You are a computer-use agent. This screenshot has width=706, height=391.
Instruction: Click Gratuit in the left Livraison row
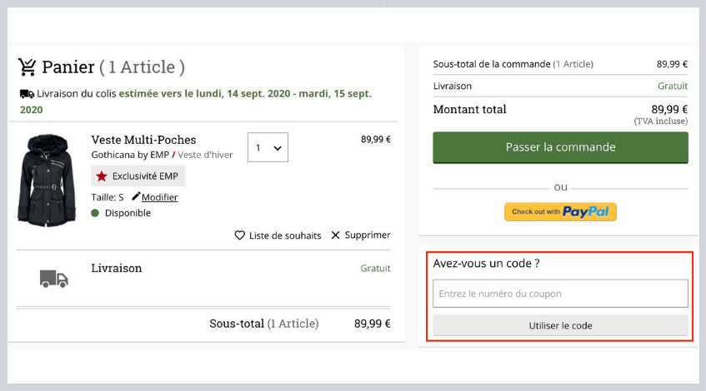[x=375, y=269]
